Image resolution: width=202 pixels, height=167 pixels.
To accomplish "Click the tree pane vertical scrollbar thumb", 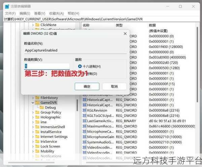I will tap(77, 105).
